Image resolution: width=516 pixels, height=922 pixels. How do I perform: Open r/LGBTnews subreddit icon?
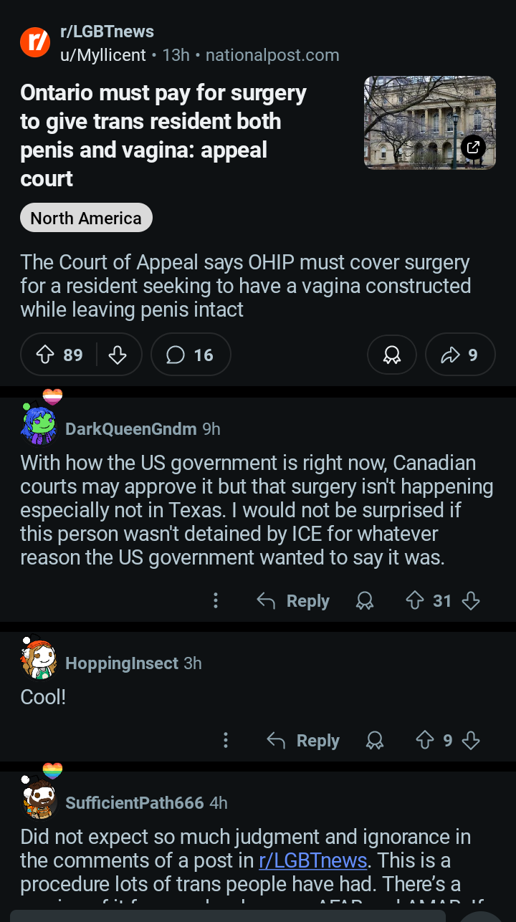pyautogui.click(x=34, y=42)
